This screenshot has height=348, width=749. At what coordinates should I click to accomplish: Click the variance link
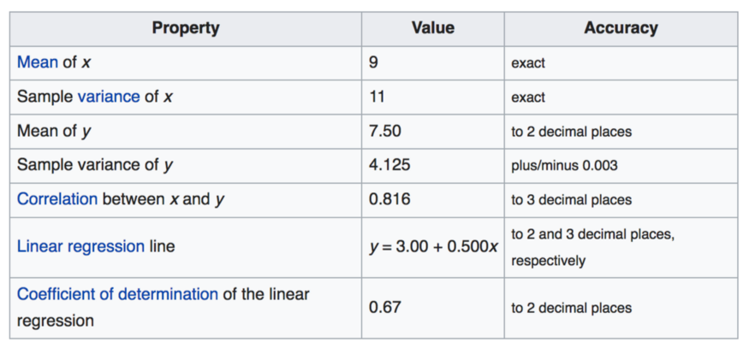[x=108, y=97]
